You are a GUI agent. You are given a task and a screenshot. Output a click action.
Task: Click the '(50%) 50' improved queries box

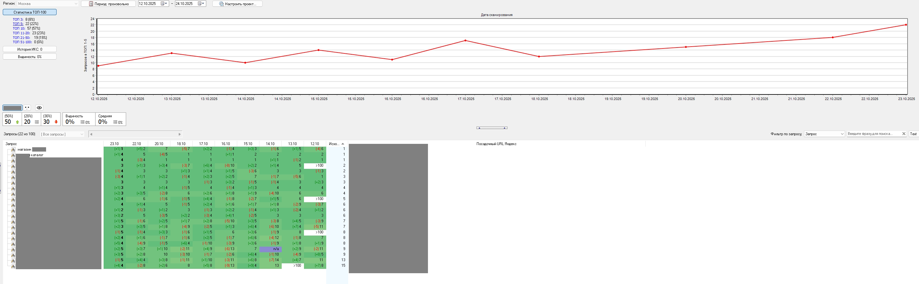click(x=12, y=119)
